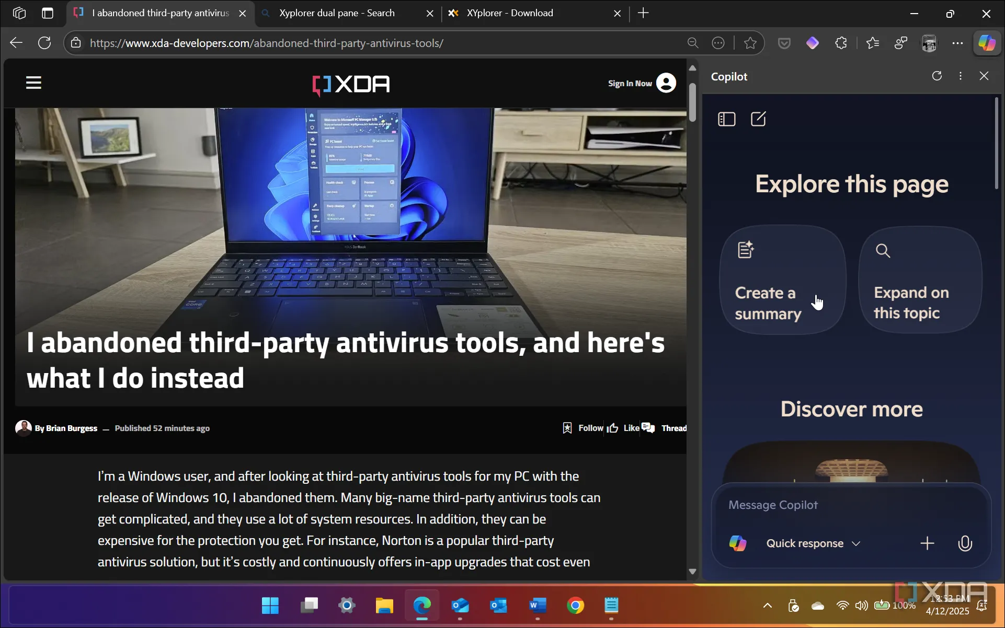
Task: Open the browser extensions puzzle icon
Action: click(841, 43)
